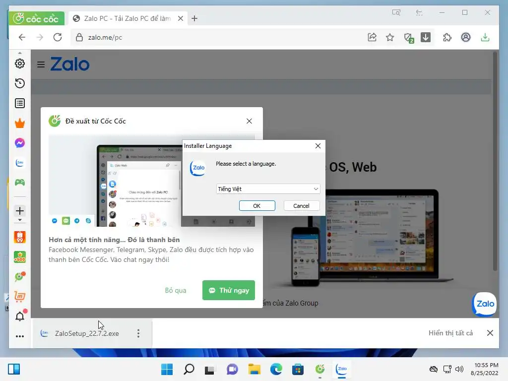This screenshot has width=508, height=381.
Task: Open Microsoft Edge from the taskbar
Action: pyautogui.click(x=276, y=369)
